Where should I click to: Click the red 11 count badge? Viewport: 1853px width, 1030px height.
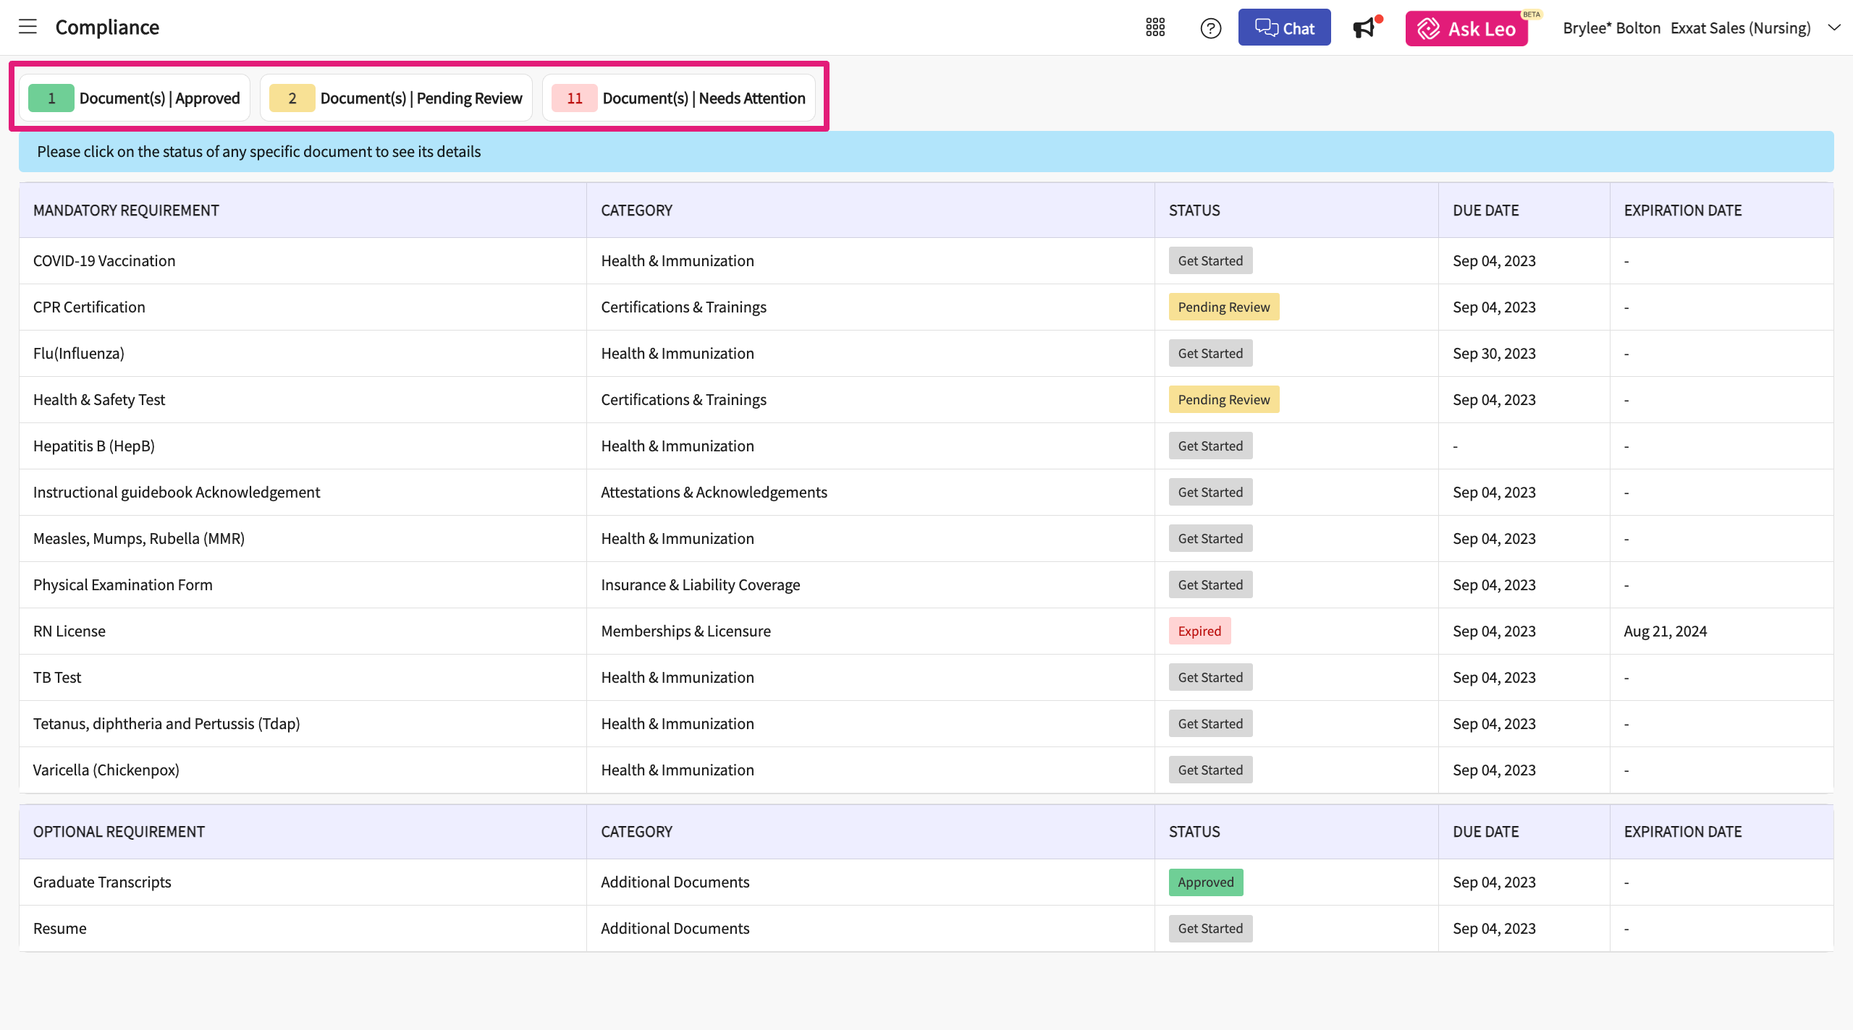tap(575, 98)
